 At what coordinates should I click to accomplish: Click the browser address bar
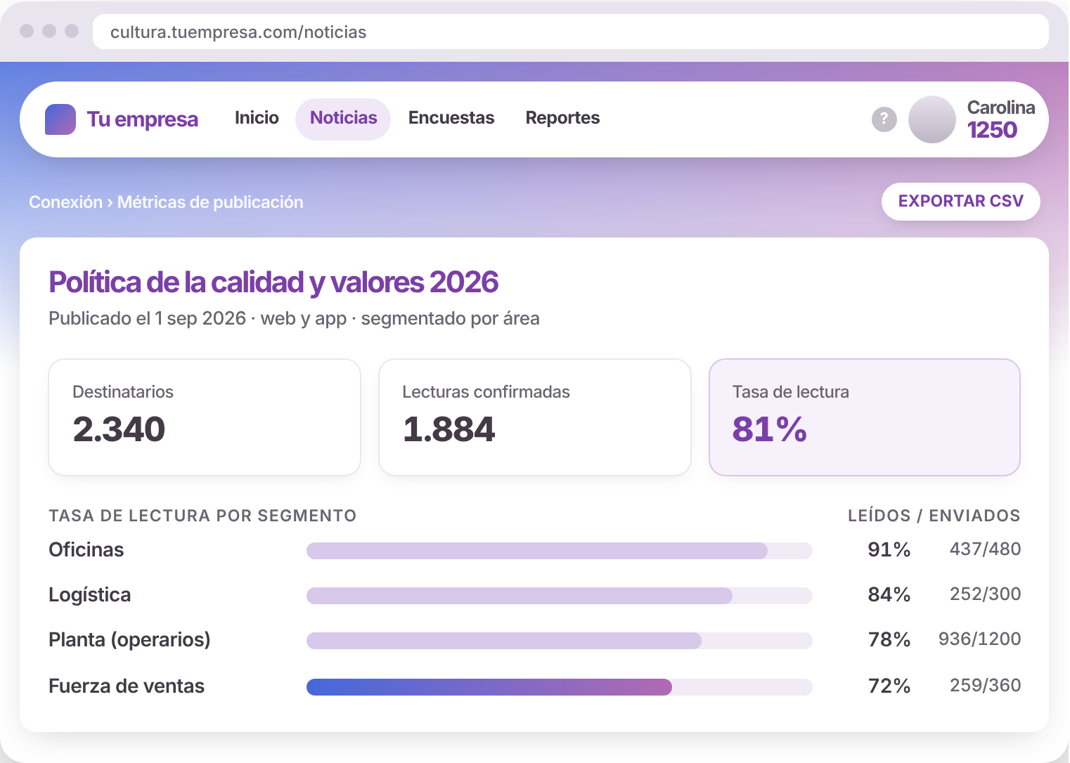pos(571,32)
